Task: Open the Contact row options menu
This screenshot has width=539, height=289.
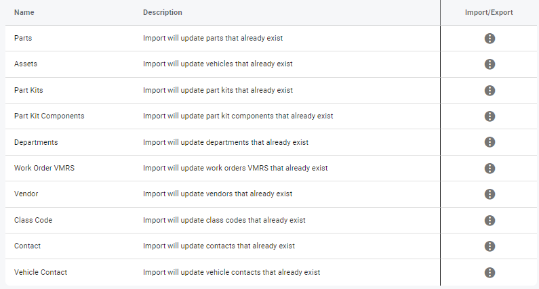Action: [490, 246]
